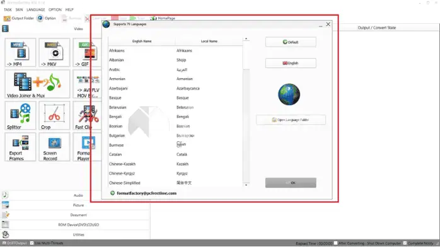Click the Output / Convert State column header
This screenshot has width=440, height=247.
(376, 28)
